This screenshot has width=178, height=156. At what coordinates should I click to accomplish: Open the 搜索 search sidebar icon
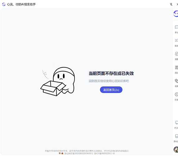[176, 40]
